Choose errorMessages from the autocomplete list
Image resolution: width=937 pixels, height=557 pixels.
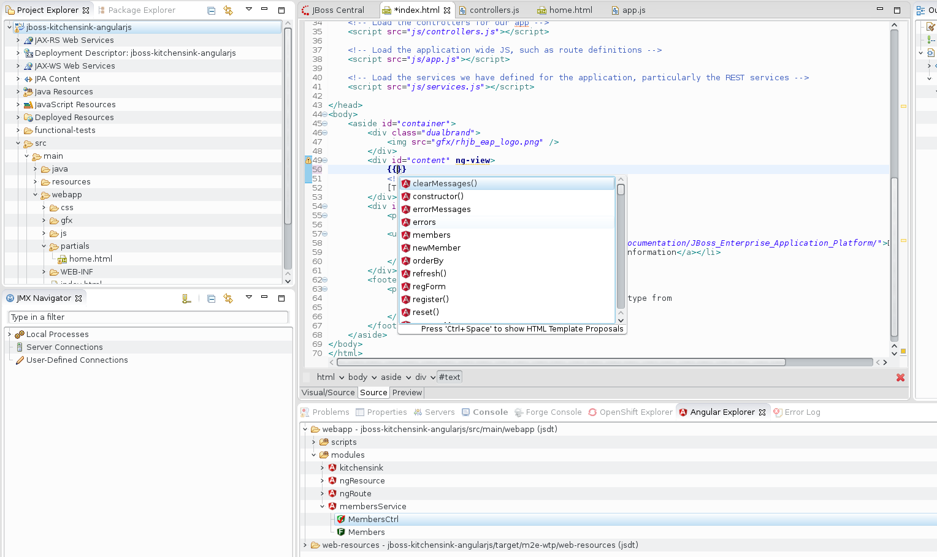(x=442, y=210)
